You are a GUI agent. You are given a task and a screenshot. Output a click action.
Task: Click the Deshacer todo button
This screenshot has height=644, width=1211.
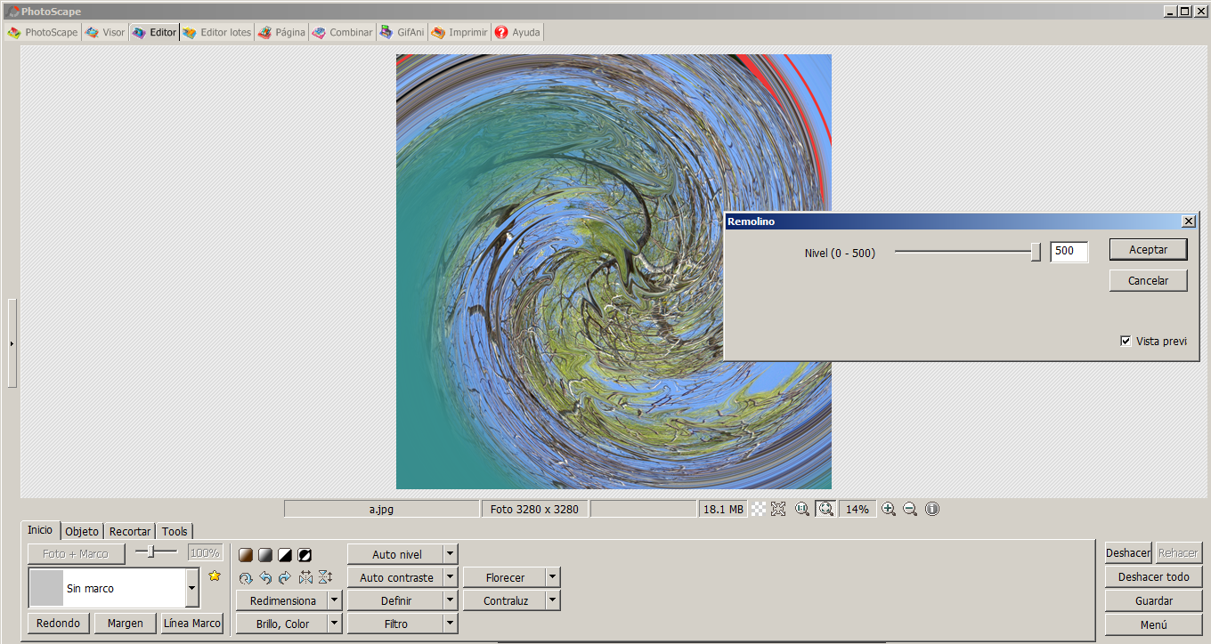pyautogui.click(x=1153, y=576)
